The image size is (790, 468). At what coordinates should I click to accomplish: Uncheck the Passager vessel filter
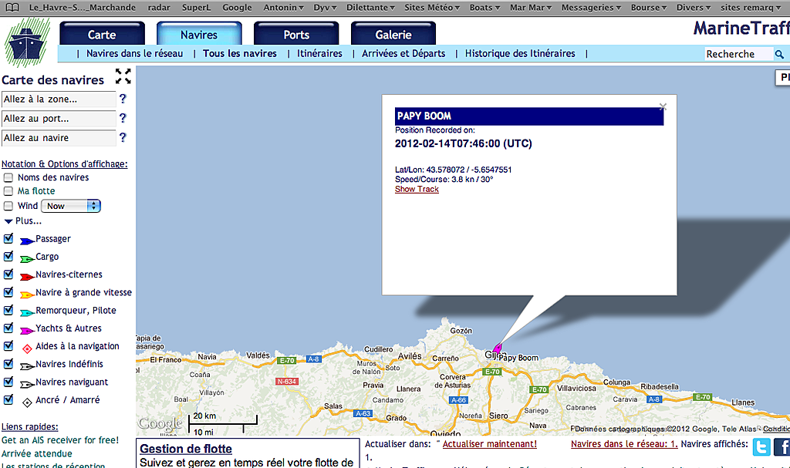pos(8,239)
